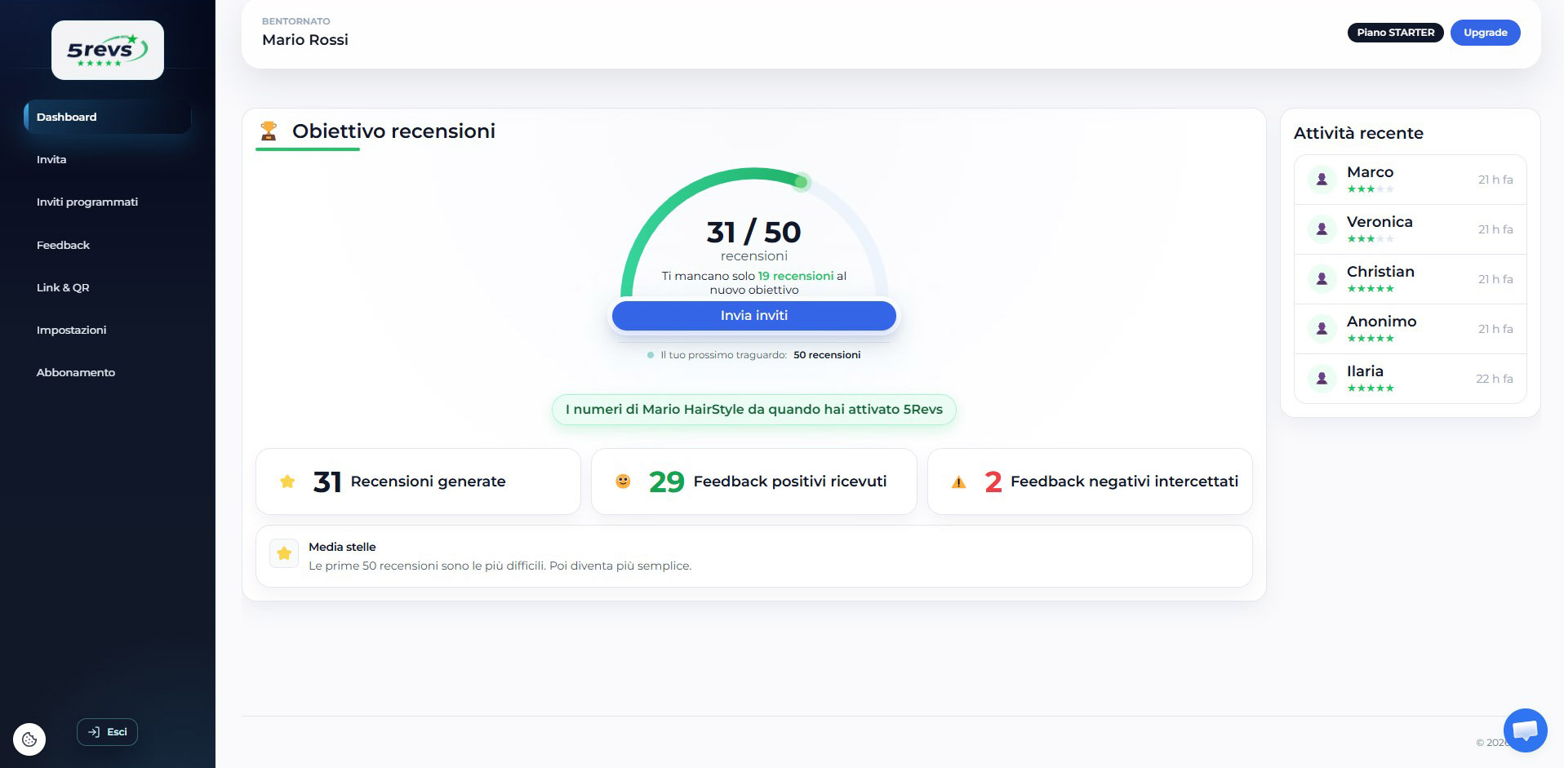This screenshot has width=1564, height=768.
Task: Log out with the Esci button
Action: coord(107,732)
